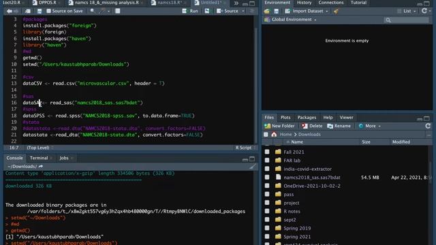Screen dimensions: 436x245
Task: Check the Fall 2021 folder checkbox
Action: click(267, 152)
